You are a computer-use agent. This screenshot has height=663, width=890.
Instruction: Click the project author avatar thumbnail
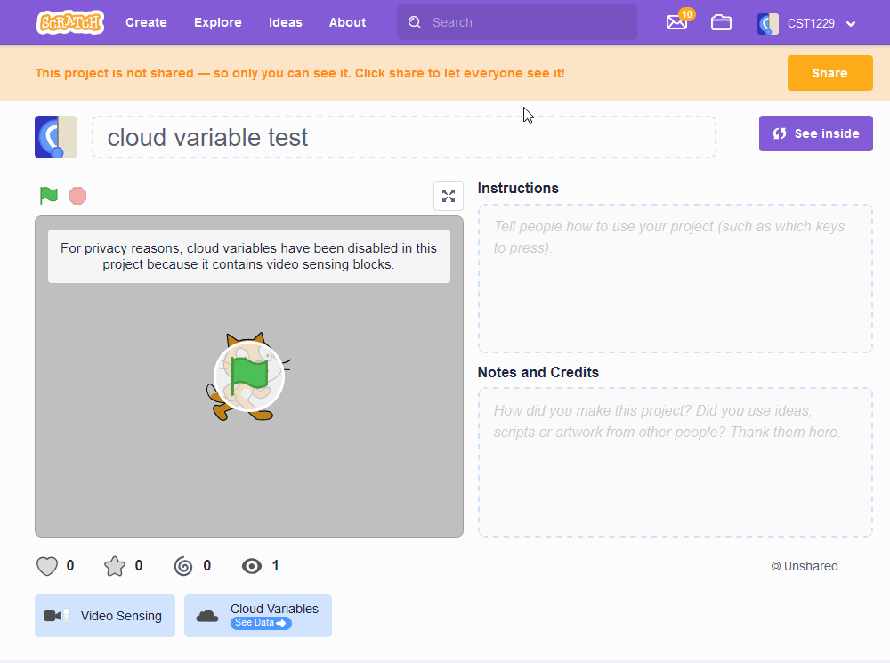(x=55, y=137)
